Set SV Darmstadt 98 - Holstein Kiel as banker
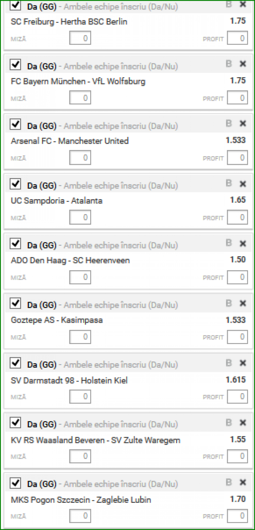This screenshot has height=530, width=255. click(x=229, y=363)
